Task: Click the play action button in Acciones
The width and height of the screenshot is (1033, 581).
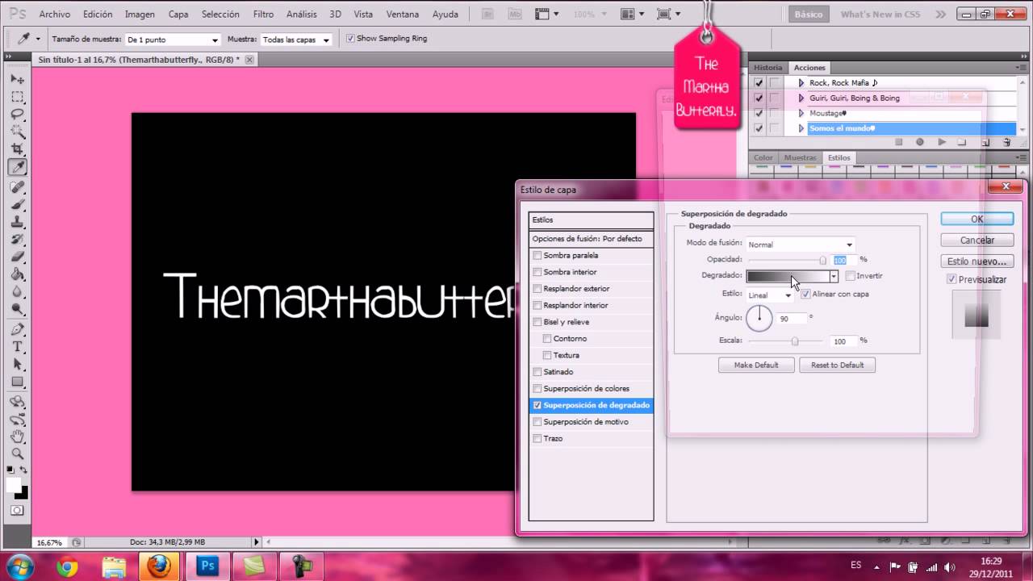Action: [942, 142]
